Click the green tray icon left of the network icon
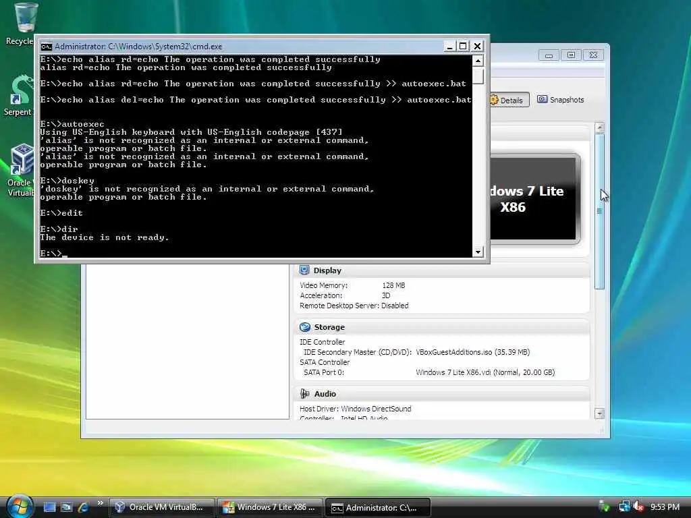691x518 pixels. pos(604,507)
